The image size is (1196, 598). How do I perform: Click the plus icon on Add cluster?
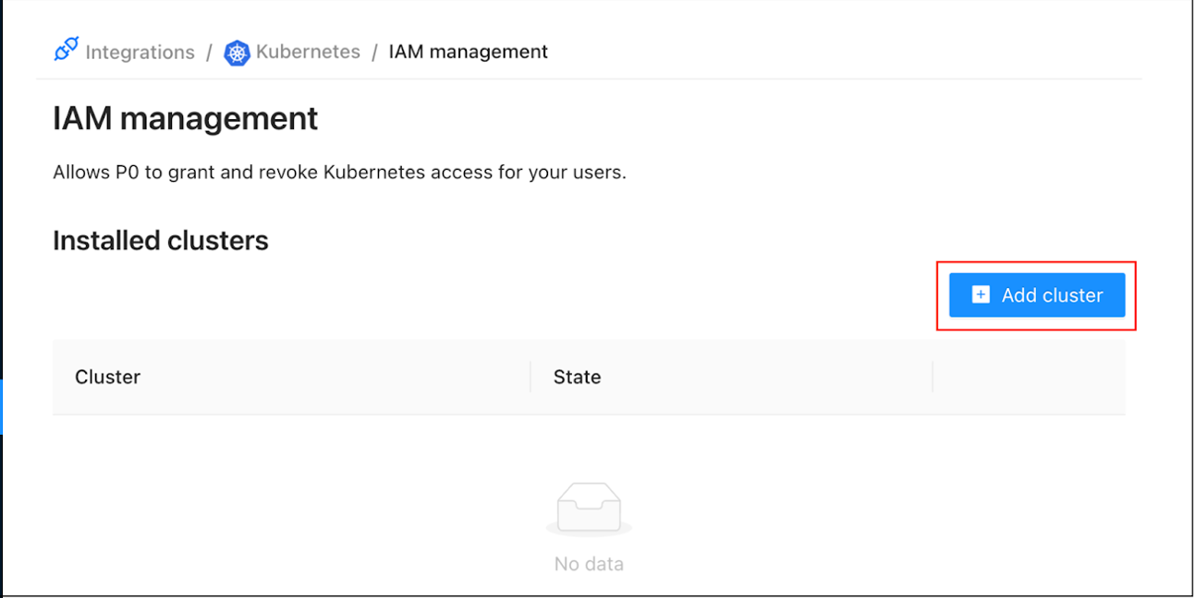pyautogui.click(x=981, y=295)
